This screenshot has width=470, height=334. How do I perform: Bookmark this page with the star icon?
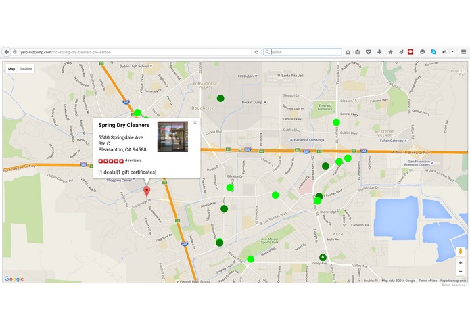pyautogui.click(x=348, y=52)
